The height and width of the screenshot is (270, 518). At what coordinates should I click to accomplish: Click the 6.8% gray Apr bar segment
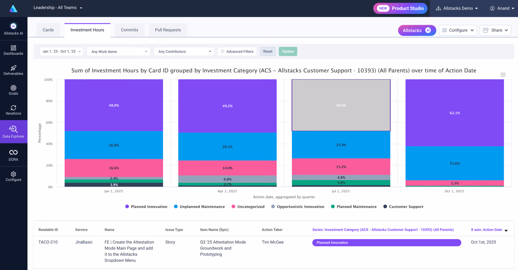tap(227, 179)
